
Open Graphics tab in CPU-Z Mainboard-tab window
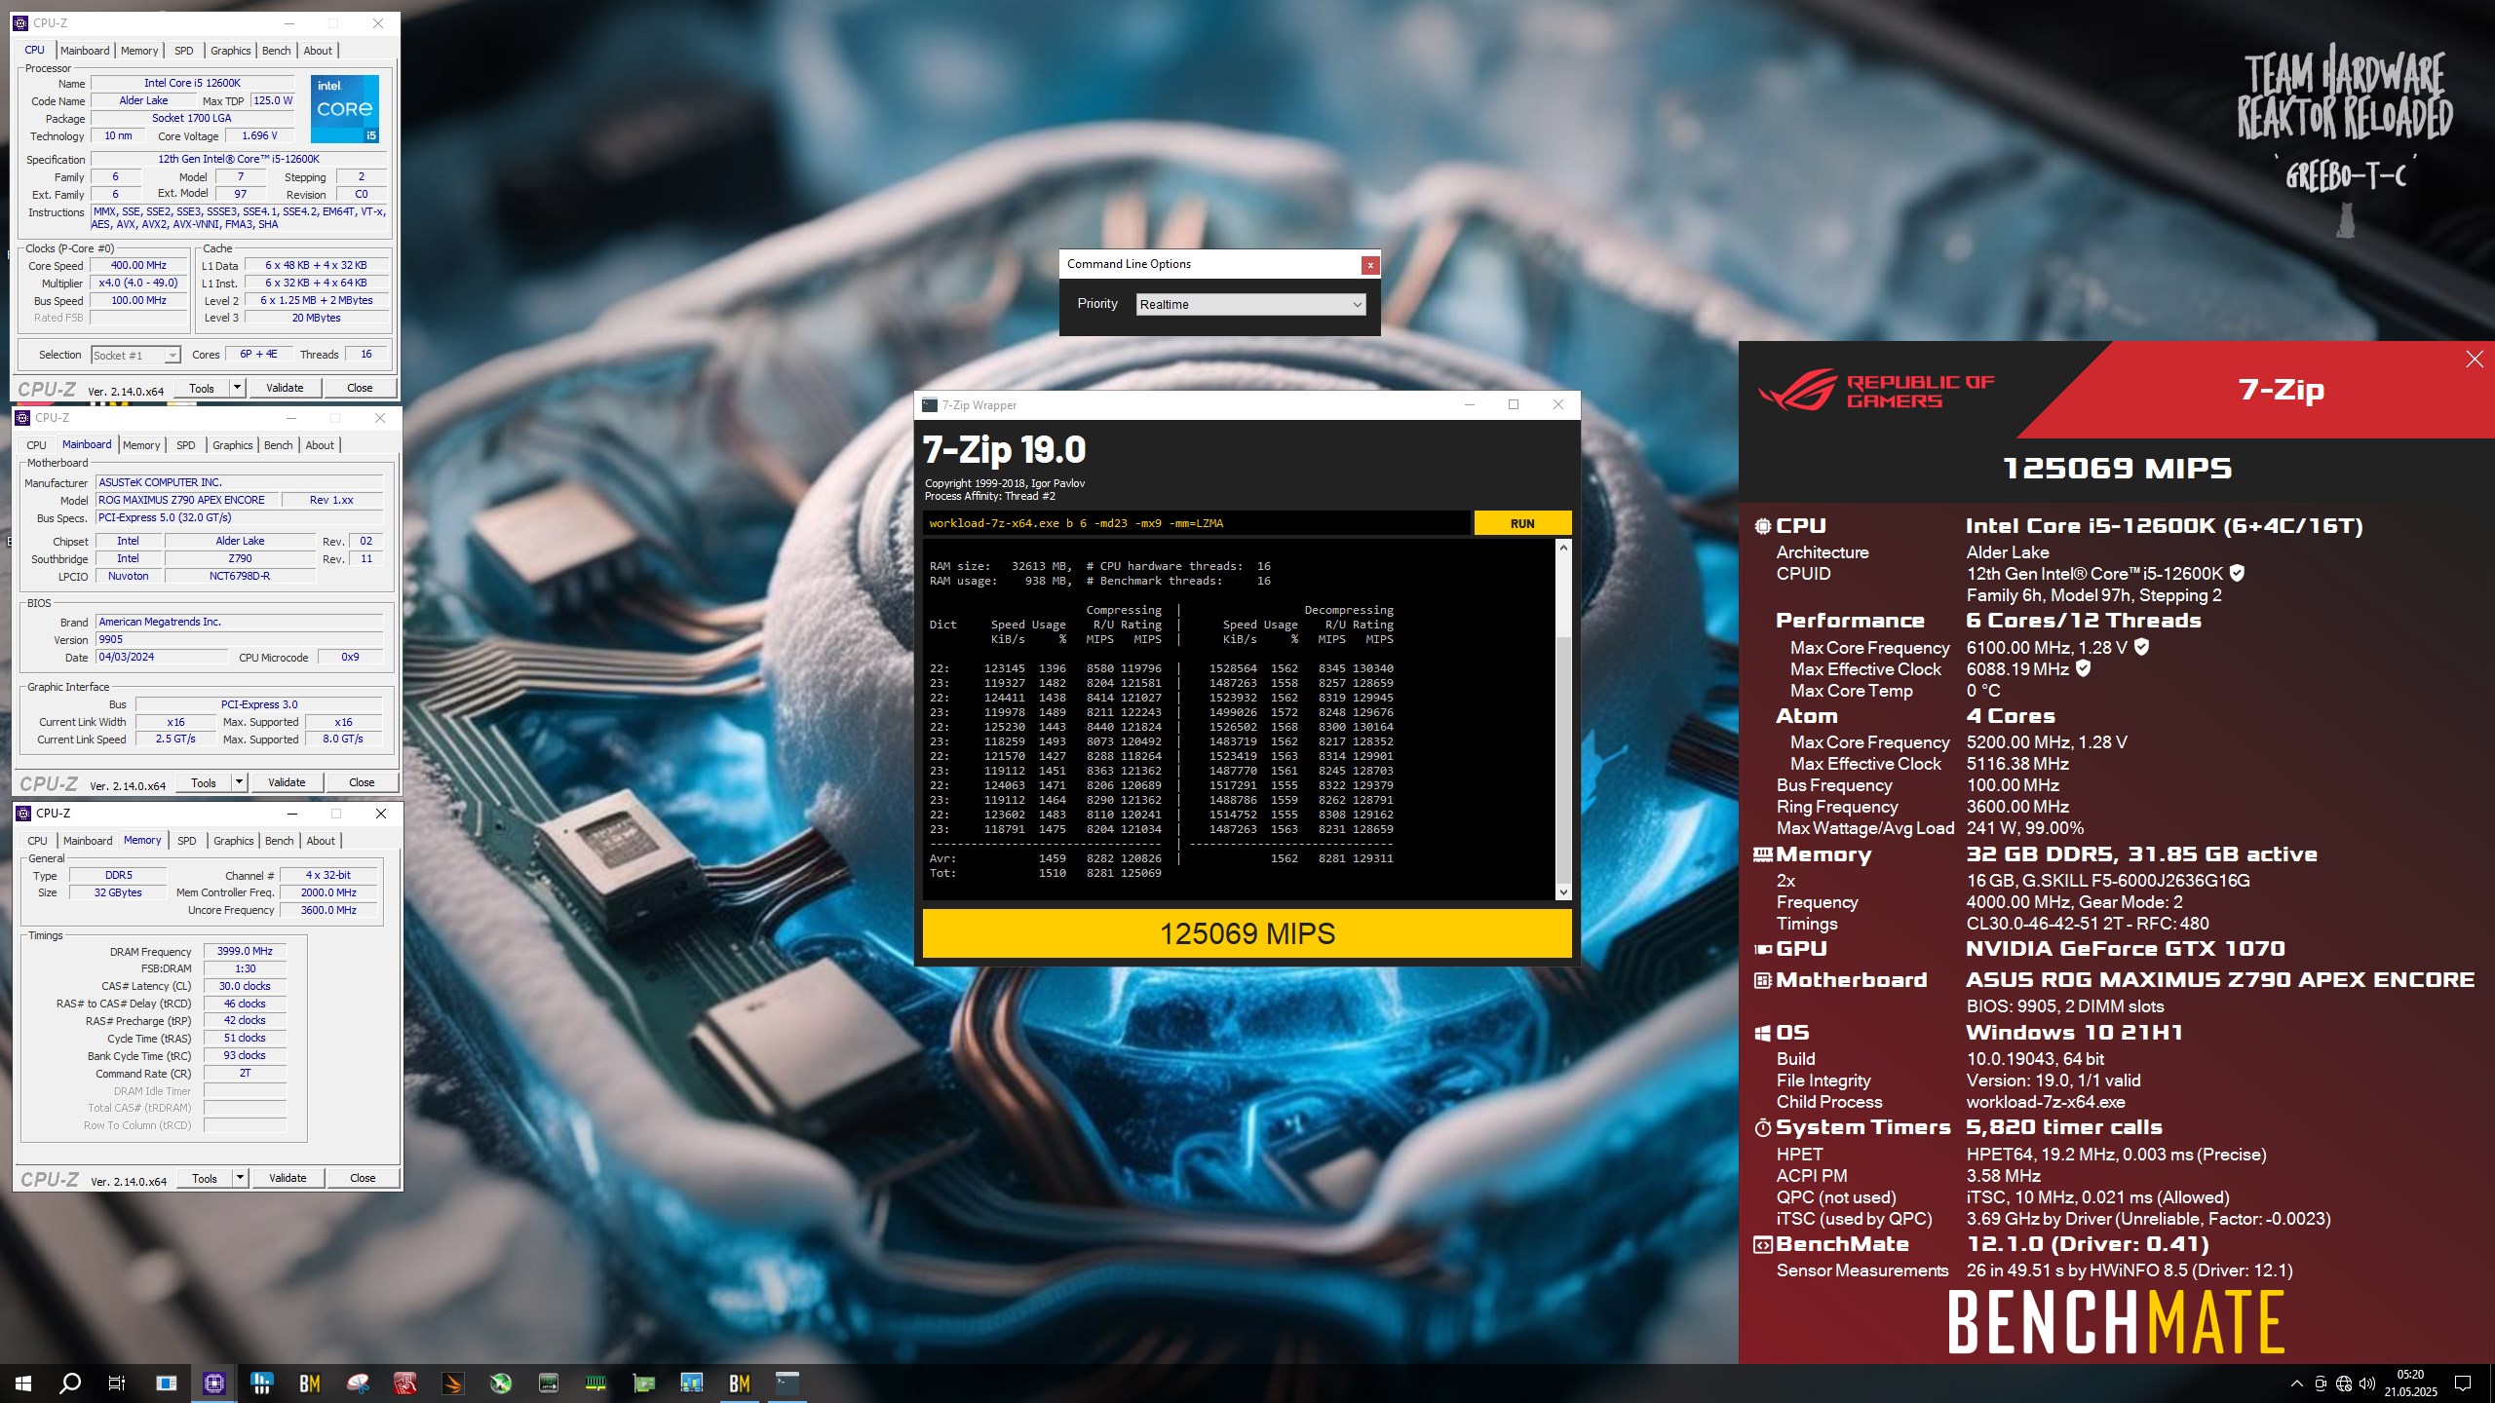[x=232, y=445]
